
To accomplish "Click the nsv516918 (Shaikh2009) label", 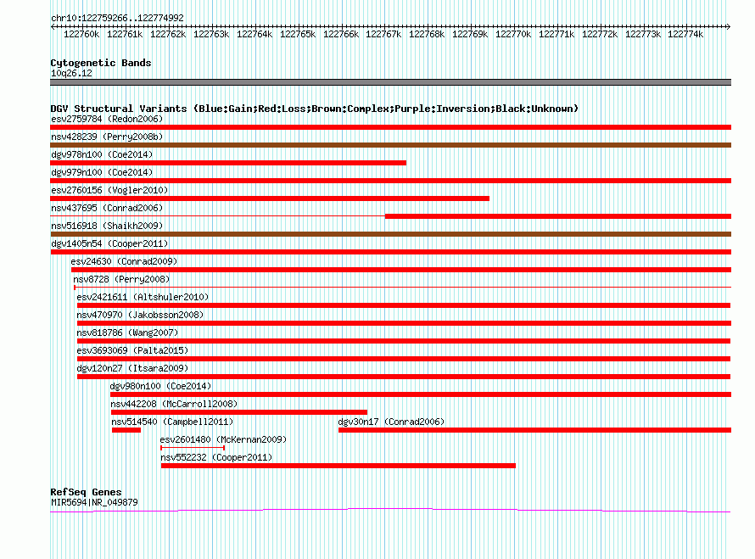I will click(x=107, y=226).
